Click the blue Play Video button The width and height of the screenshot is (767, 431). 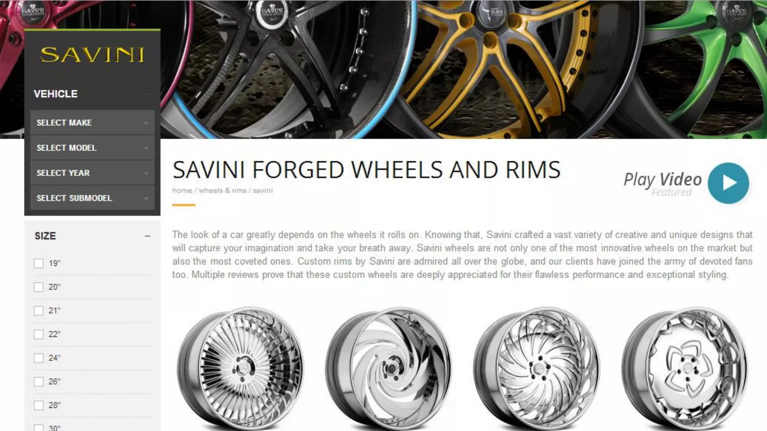pyautogui.click(x=728, y=183)
